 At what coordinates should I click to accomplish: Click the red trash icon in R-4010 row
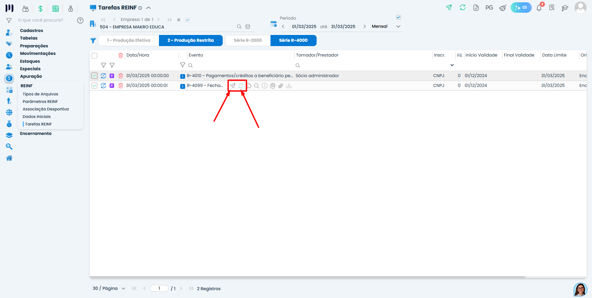(121, 76)
